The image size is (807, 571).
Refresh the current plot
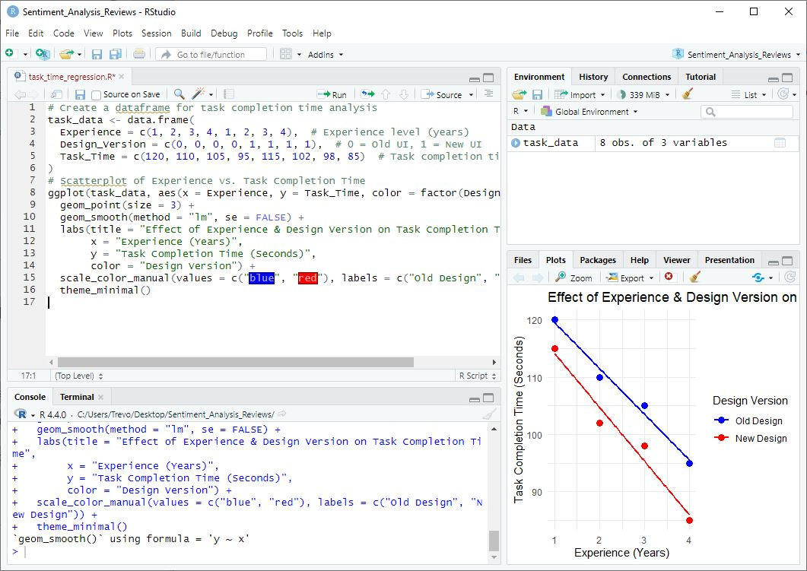(x=790, y=278)
